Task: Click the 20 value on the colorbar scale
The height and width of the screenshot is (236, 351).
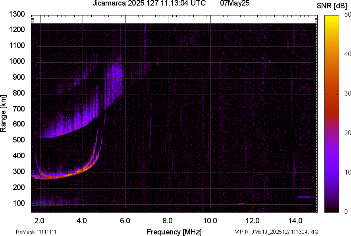Action: point(347,133)
